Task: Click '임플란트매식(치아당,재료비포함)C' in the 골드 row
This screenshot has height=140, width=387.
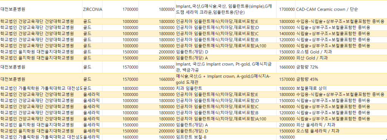Action: tap(226, 33)
